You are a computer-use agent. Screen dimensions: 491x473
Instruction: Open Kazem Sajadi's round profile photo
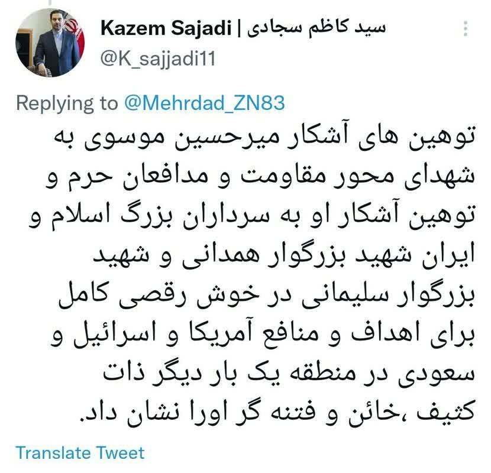pyautogui.click(x=50, y=43)
